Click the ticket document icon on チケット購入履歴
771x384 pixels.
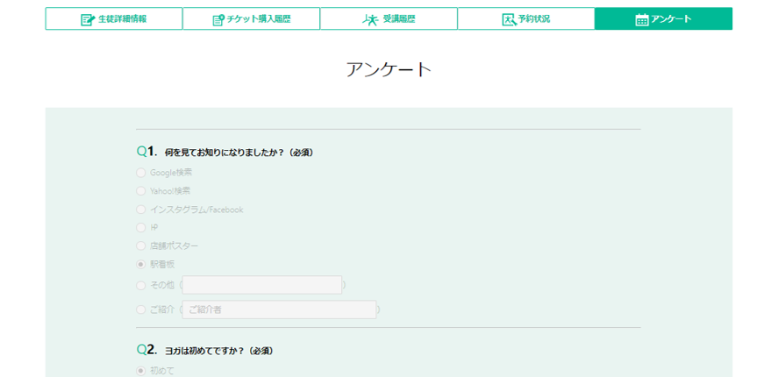pos(218,19)
